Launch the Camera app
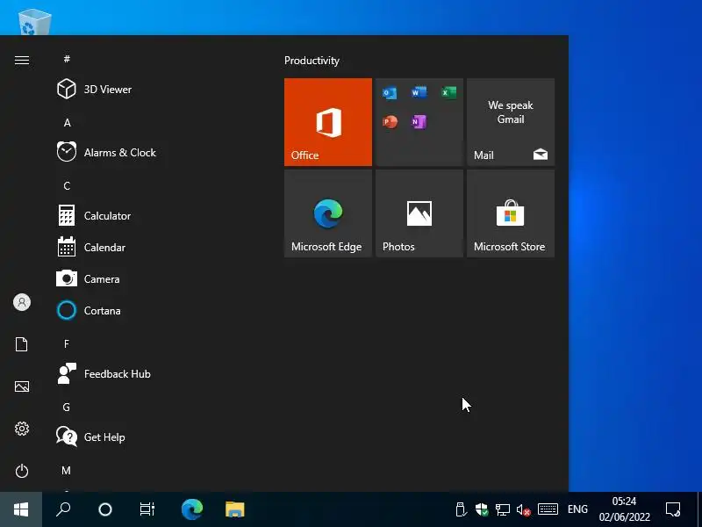 click(157, 278)
